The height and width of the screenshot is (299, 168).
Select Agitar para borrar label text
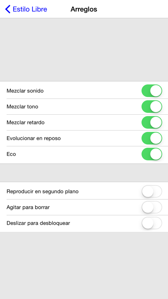point(28,207)
